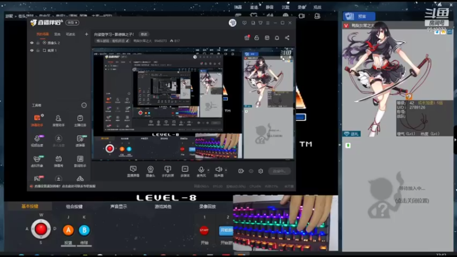Viewport: 457px width, 257px height.
Task: Open the 弹幕秀 tool
Action: tap(58, 161)
